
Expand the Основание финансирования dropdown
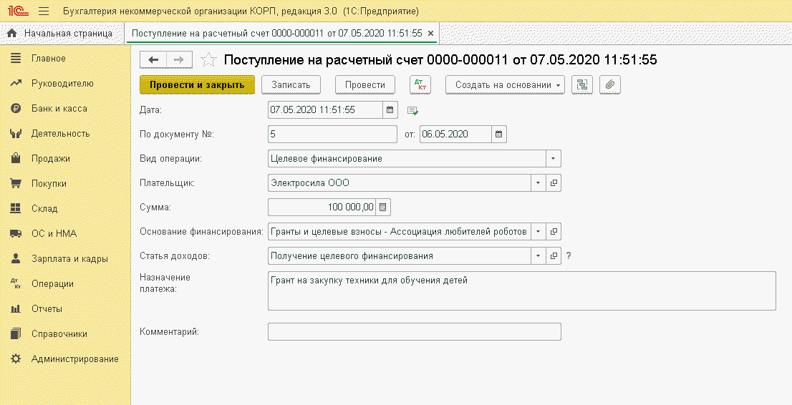coord(538,231)
